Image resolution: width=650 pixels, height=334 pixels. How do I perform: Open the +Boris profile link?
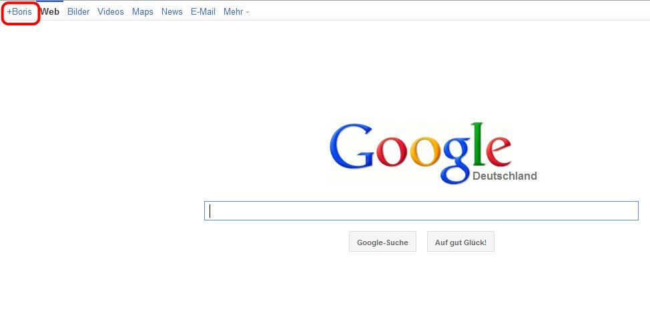[19, 12]
